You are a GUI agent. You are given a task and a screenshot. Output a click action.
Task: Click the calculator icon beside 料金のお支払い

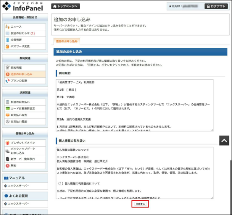(x=7, y=102)
